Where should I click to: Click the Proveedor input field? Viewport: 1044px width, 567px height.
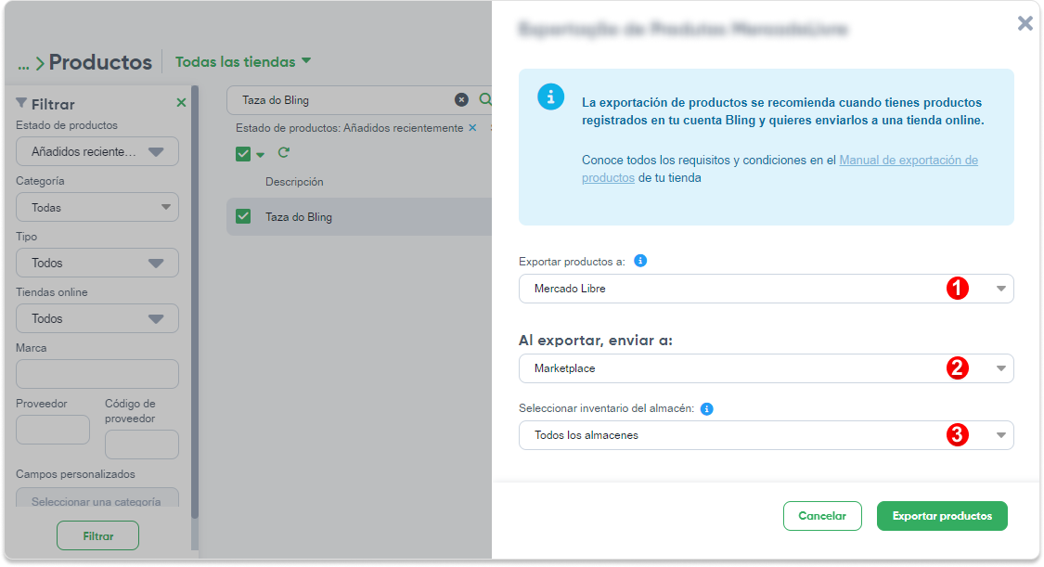53,430
